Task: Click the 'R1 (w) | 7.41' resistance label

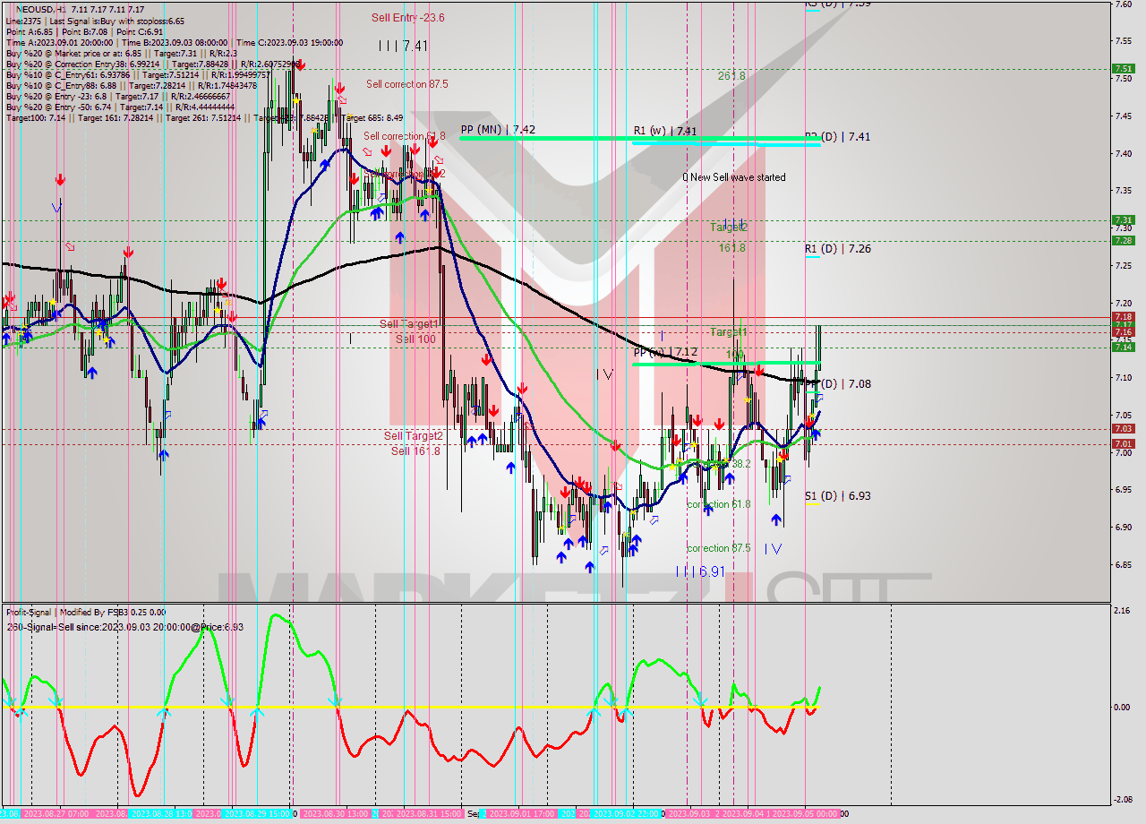Action: click(x=665, y=132)
